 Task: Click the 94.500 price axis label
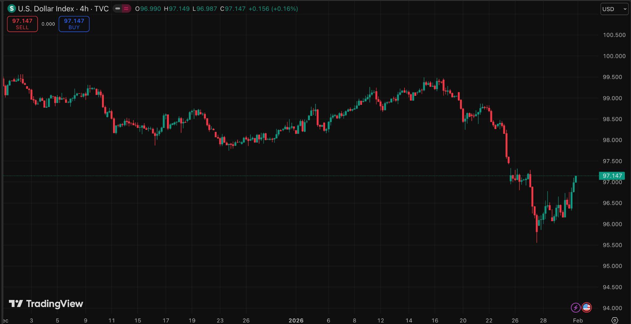tap(612, 287)
